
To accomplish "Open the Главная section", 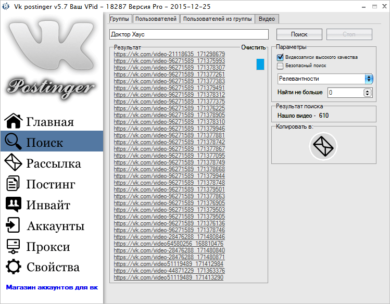I will coord(52,121).
